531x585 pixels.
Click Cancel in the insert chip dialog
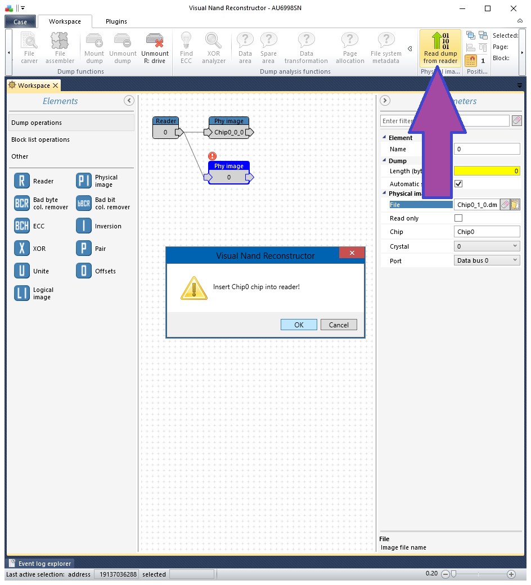pos(339,325)
